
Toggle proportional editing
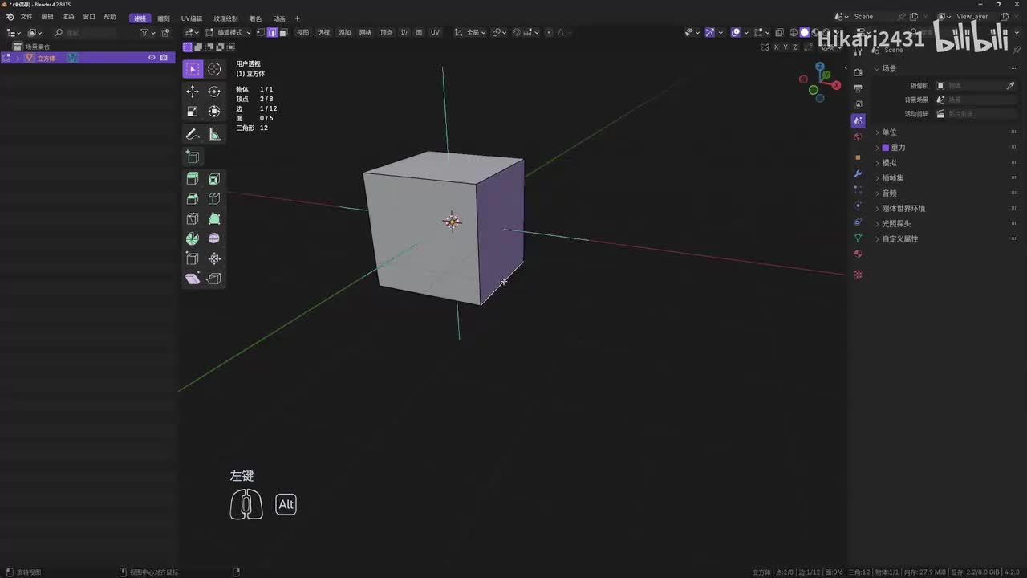click(x=549, y=32)
